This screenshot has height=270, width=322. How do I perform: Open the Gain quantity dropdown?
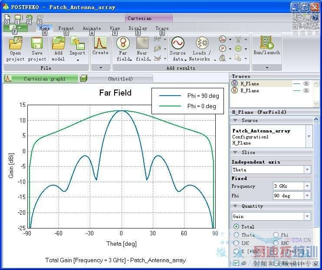307,216
